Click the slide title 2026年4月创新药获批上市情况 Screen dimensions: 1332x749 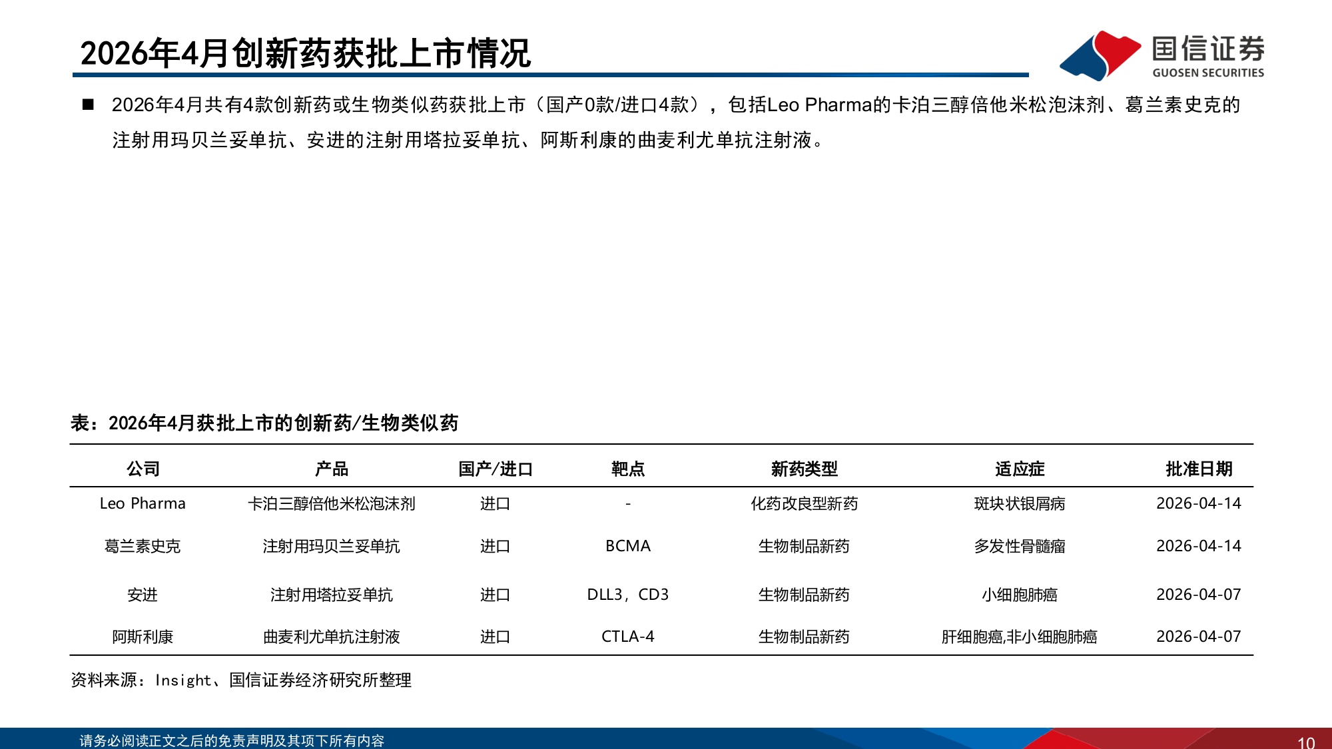tap(305, 53)
